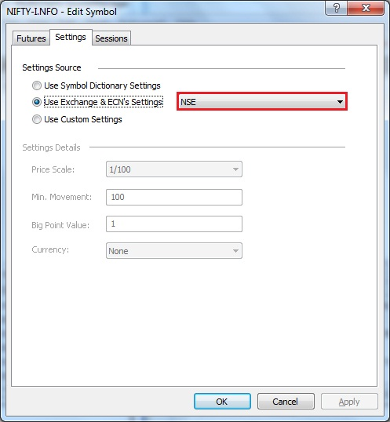Screen dimensions: 390x422
Task: Click the help question mark icon
Action: click(337, 8)
